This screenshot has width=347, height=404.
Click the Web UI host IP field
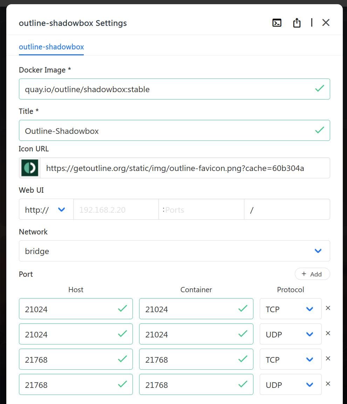116,210
